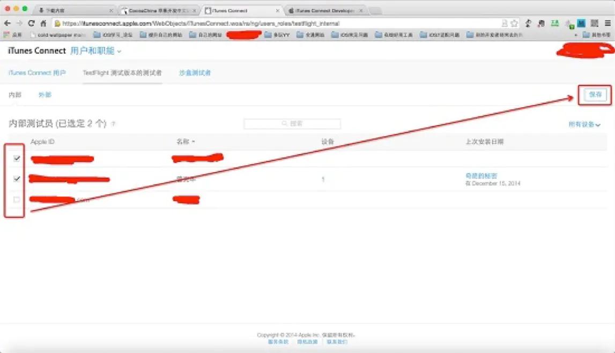Click the 上次安装日期 column header

[484, 142]
